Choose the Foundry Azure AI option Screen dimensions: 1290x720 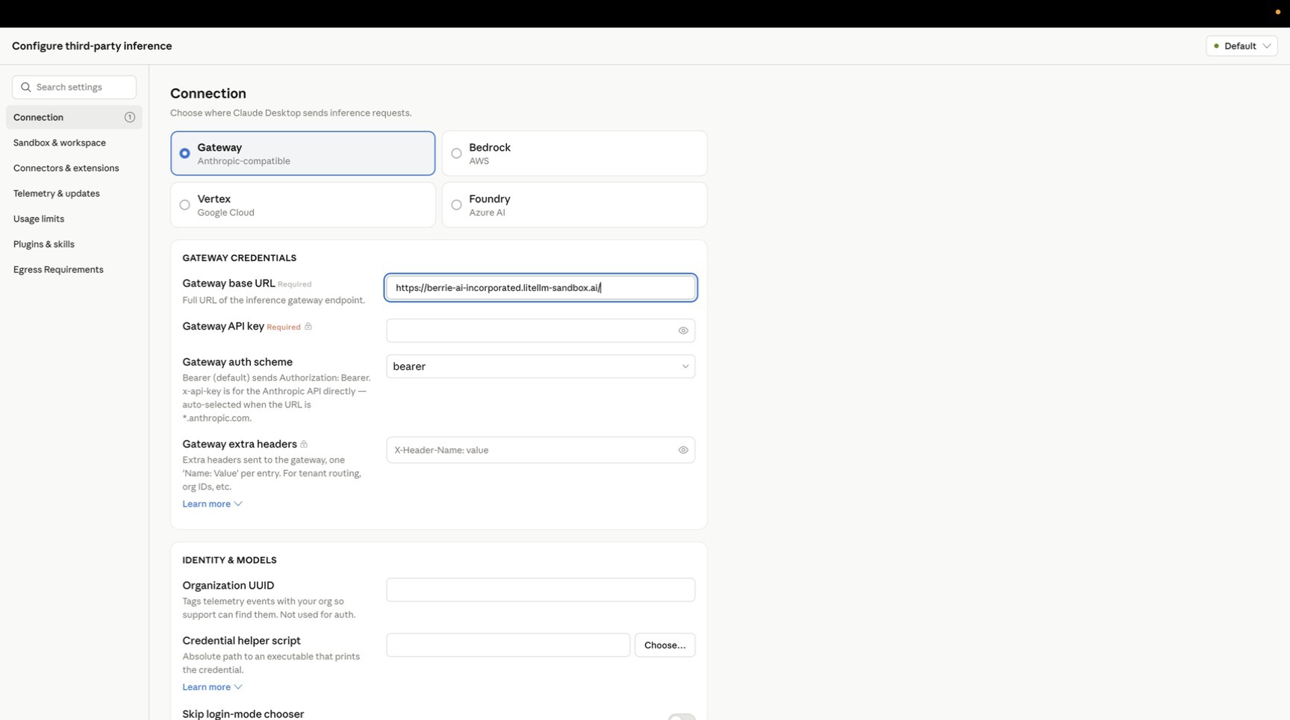(575, 205)
